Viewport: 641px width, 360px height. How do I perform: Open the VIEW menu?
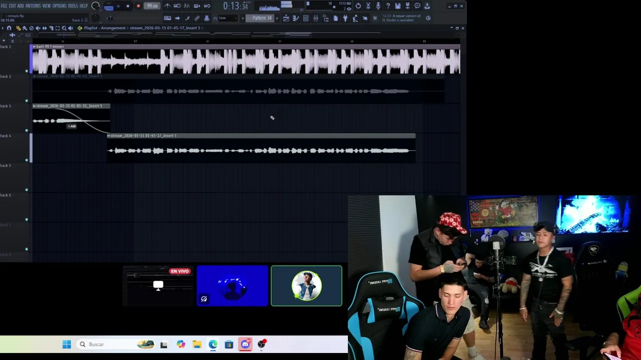(47, 6)
